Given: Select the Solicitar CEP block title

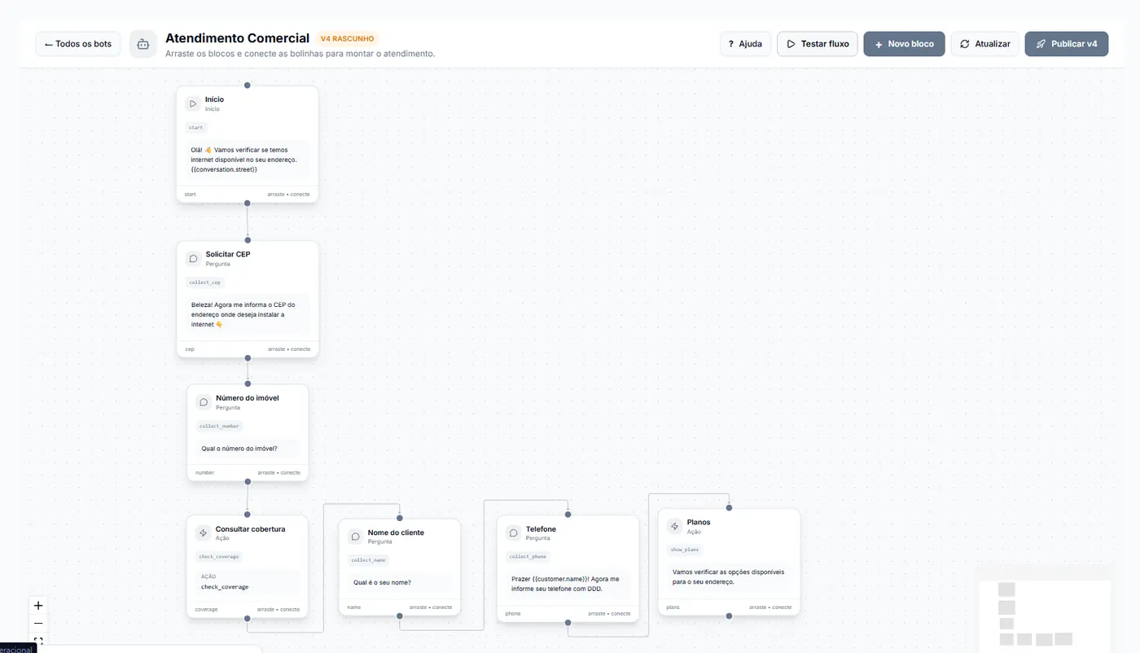Looking at the screenshot, I should pyautogui.click(x=228, y=254).
